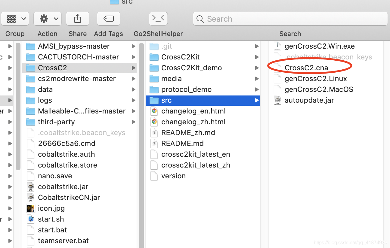
Task: Click the CACTUSTORCH-master folder icon
Action: [31, 57]
